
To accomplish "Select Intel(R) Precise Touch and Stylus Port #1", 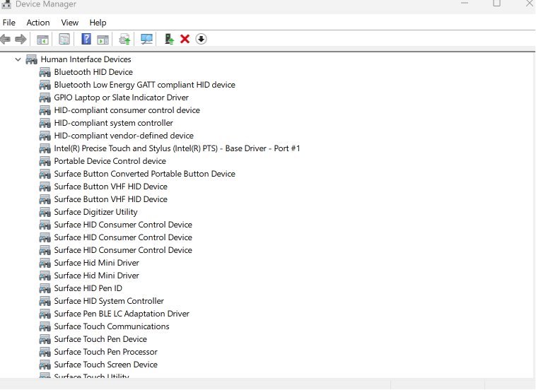I will pyautogui.click(x=177, y=148).
